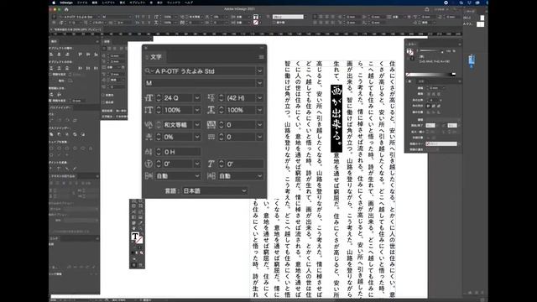Click the gradient ramp in color panel
Screen dimensions: 537x302
[x=430, y=75]
